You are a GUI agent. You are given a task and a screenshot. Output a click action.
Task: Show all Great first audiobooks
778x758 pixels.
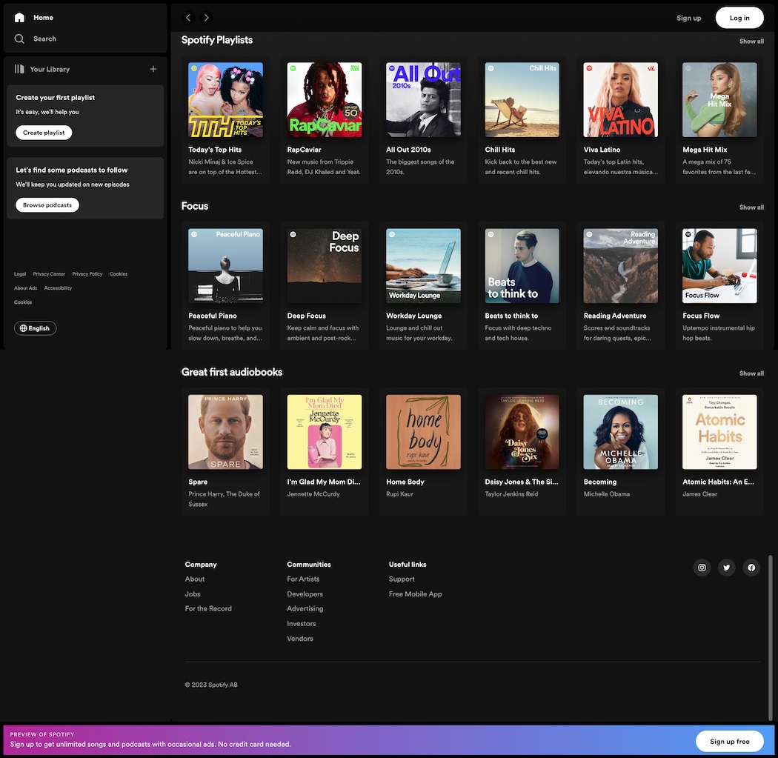751,373
